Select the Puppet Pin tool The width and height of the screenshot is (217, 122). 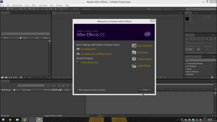click(x=61, y=9)
